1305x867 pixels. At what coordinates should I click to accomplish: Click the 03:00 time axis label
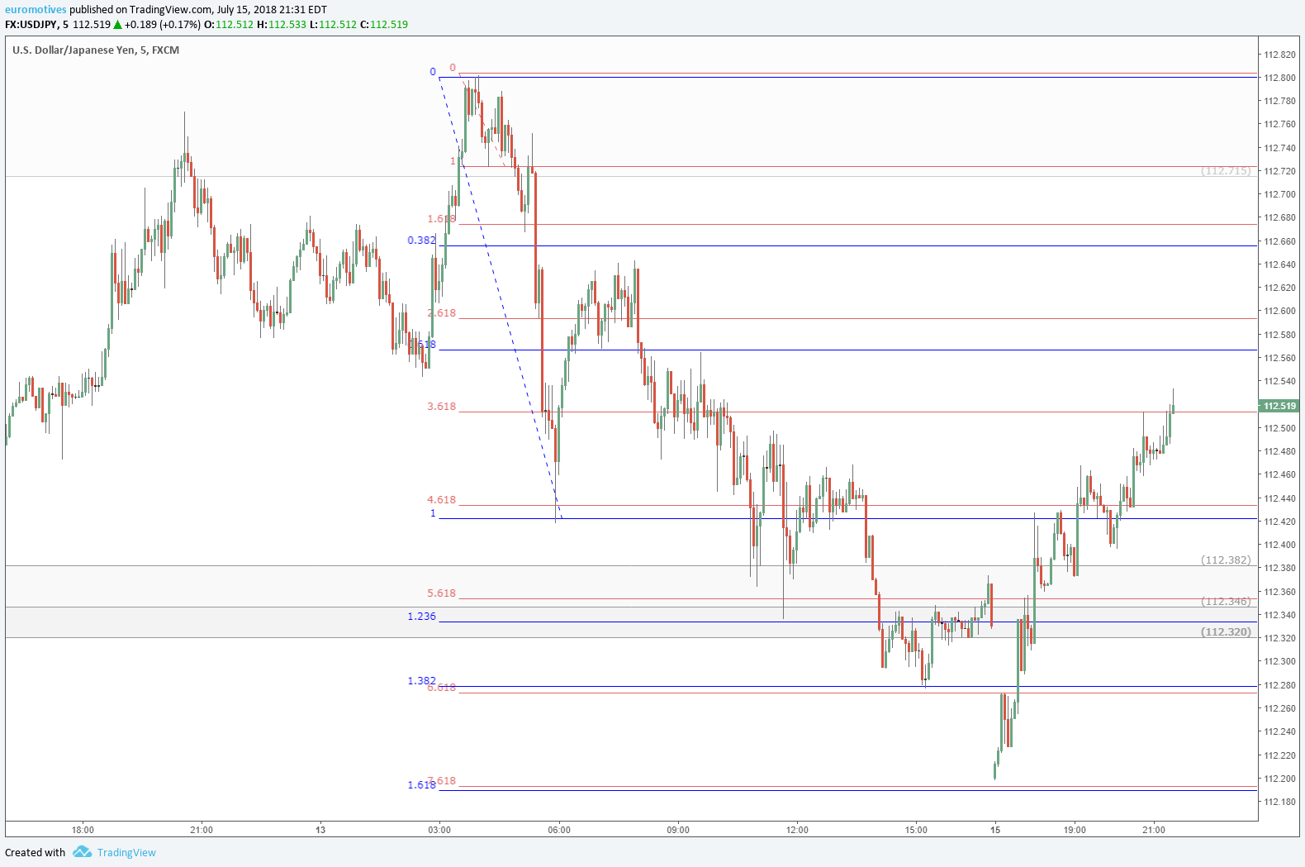point(439,830)
